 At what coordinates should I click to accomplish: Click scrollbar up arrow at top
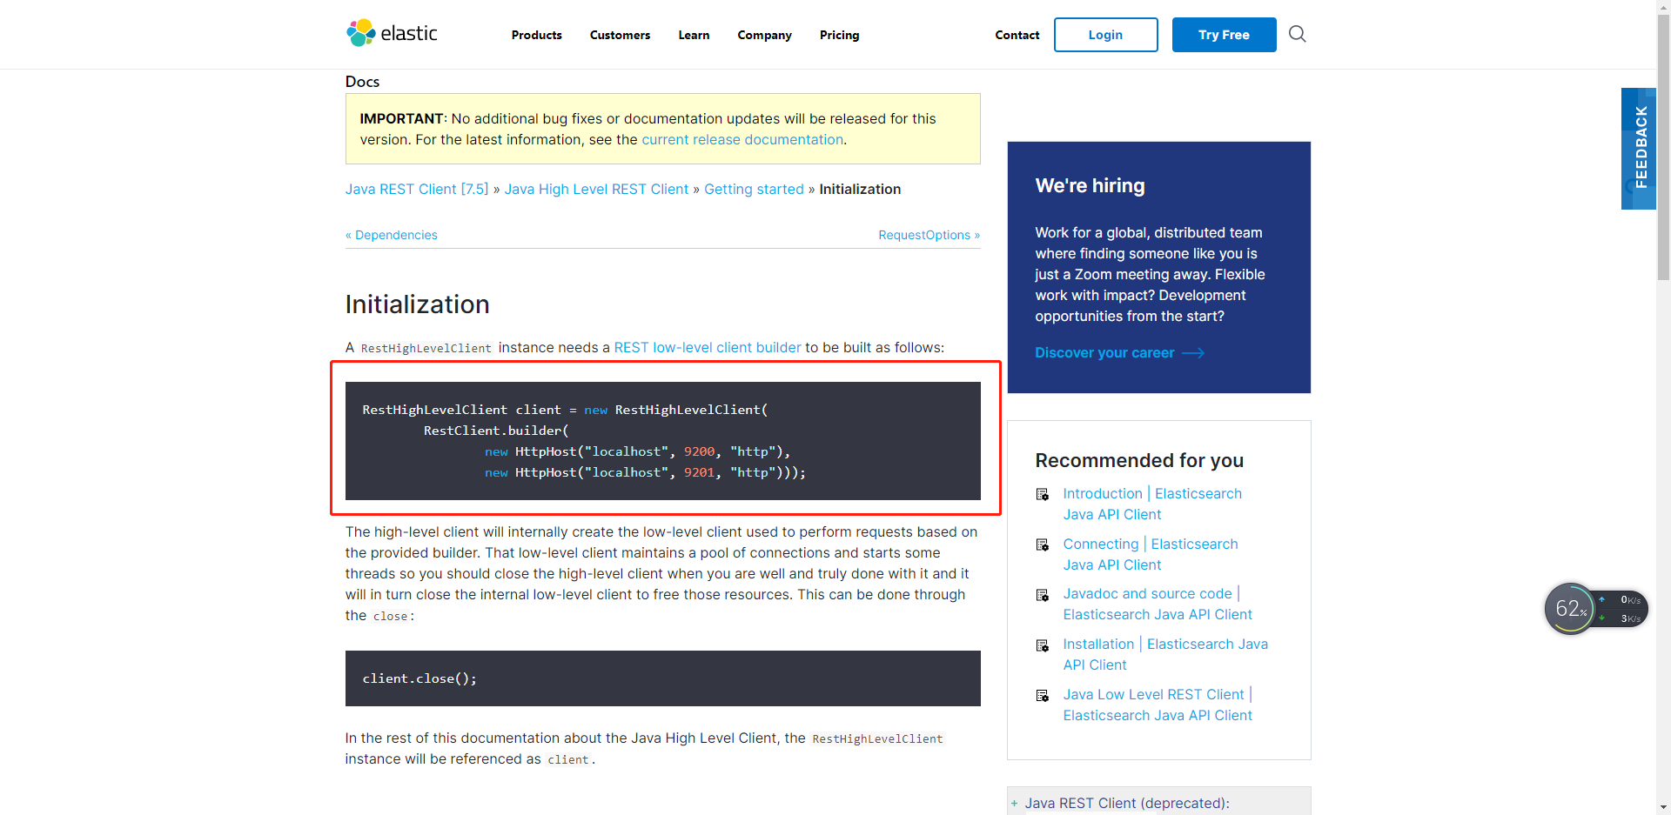pos(1663,7)
